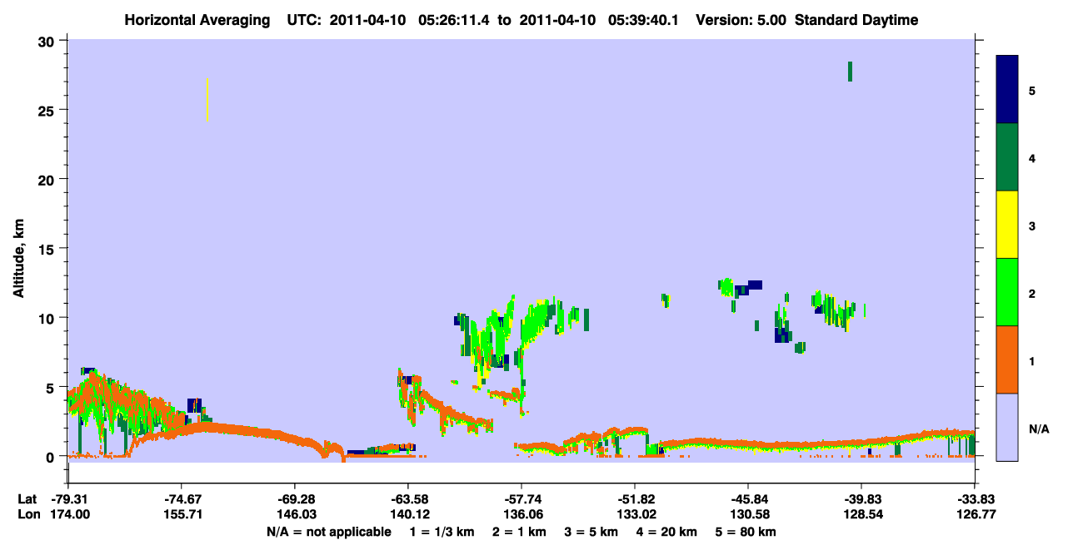
Task: Click latitude value -79.31
Action: [x=68, y=498]
